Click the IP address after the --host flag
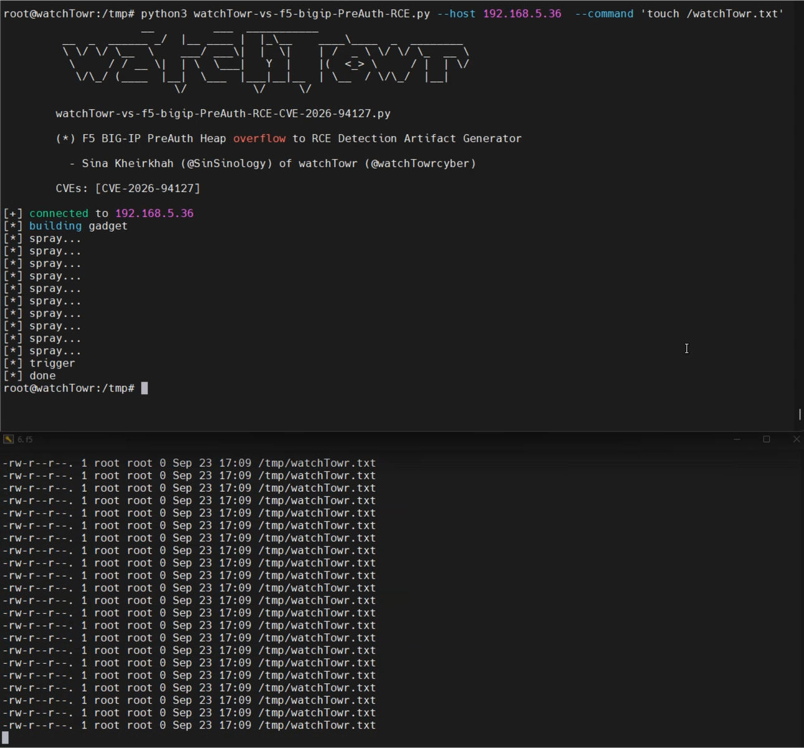This screenshot has width=804, height=748. point(522,14)
